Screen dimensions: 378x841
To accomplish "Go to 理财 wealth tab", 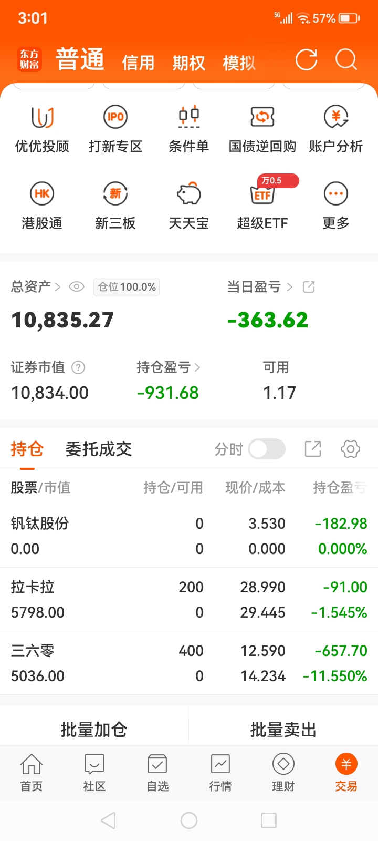I will (283, 772).
